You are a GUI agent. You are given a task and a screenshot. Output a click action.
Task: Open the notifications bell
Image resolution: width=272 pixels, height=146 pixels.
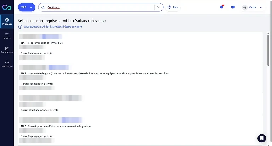[221, 7]
